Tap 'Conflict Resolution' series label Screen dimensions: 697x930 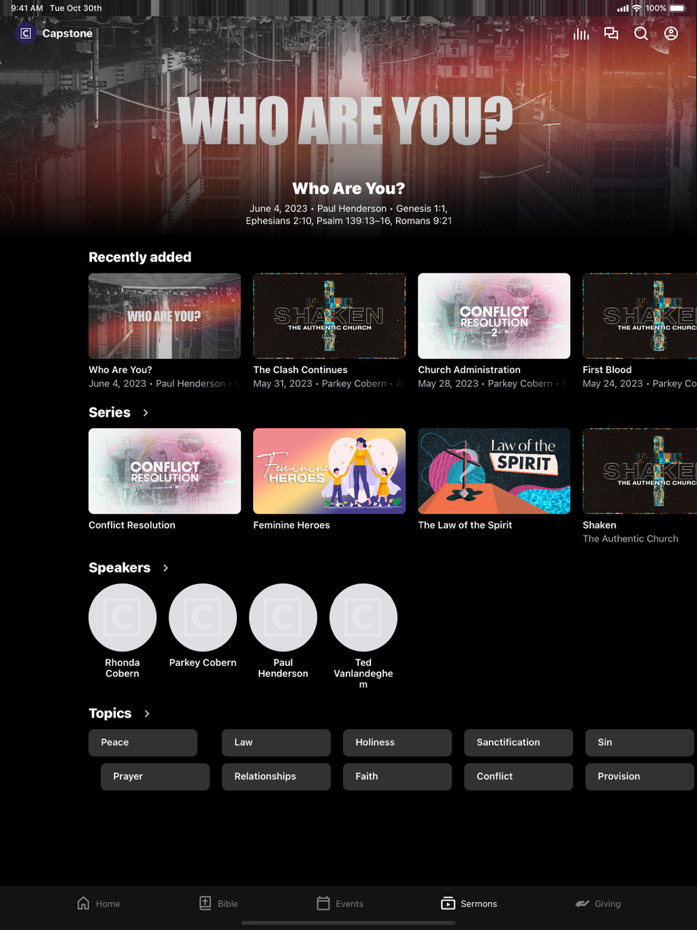coord(132,526)
